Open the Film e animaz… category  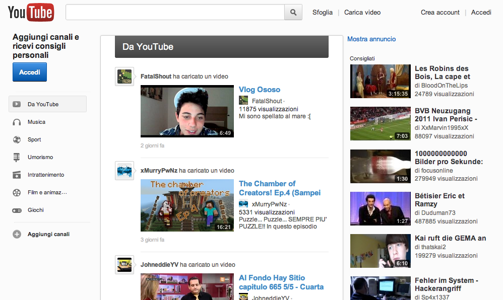[x=47, y=192]
